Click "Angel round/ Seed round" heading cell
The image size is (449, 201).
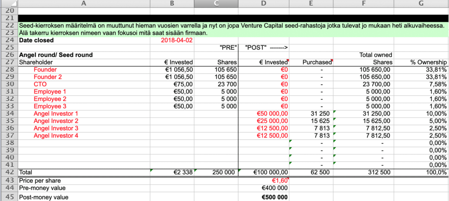tap(84, 55)
